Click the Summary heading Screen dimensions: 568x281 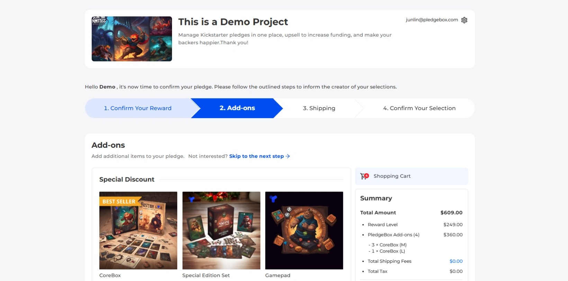tap(376, 198)
